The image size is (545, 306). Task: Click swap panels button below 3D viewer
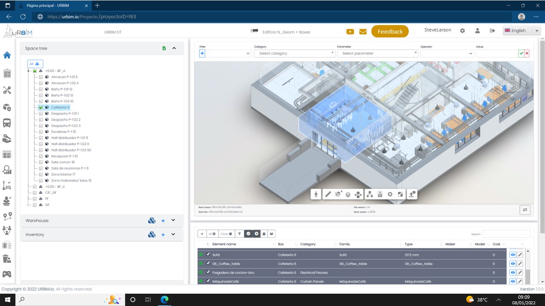[525, 210]
